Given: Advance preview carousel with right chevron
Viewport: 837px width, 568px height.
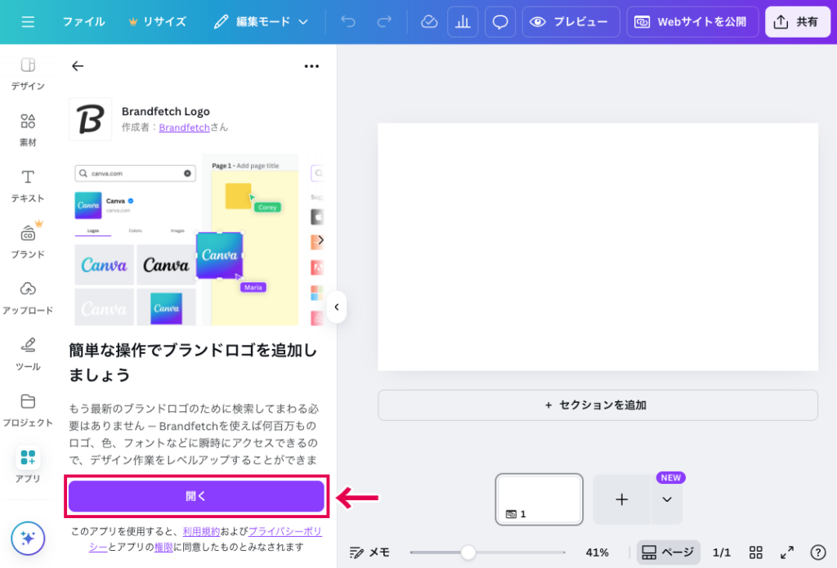Looking at the screenshot, I should pos(320,240).
